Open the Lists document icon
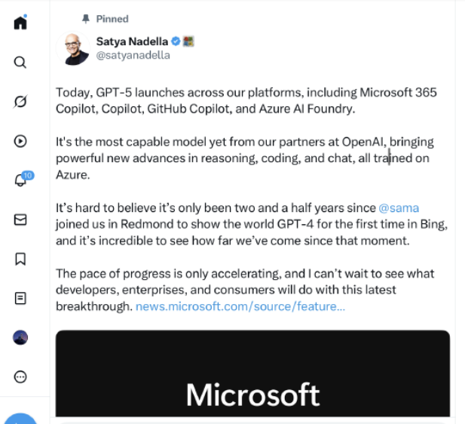 (x=20, y=298)
